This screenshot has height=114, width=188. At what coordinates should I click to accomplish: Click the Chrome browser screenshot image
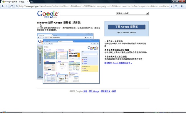coord(68,58)
